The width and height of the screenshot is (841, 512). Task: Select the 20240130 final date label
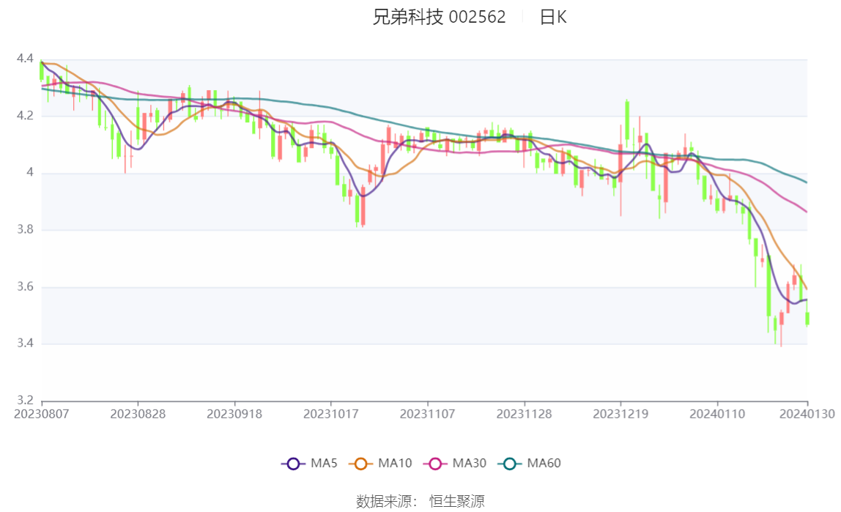tap(807, 415)
